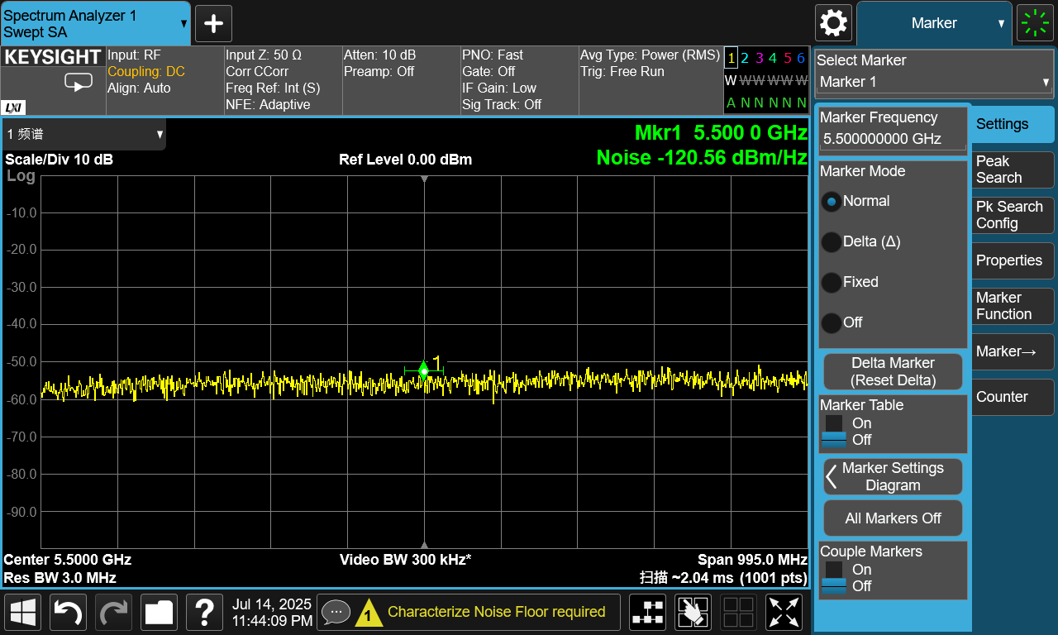Toggle the Marker Table switch
This screenshot has width=1058, height=635.
[x=834, y=432]
